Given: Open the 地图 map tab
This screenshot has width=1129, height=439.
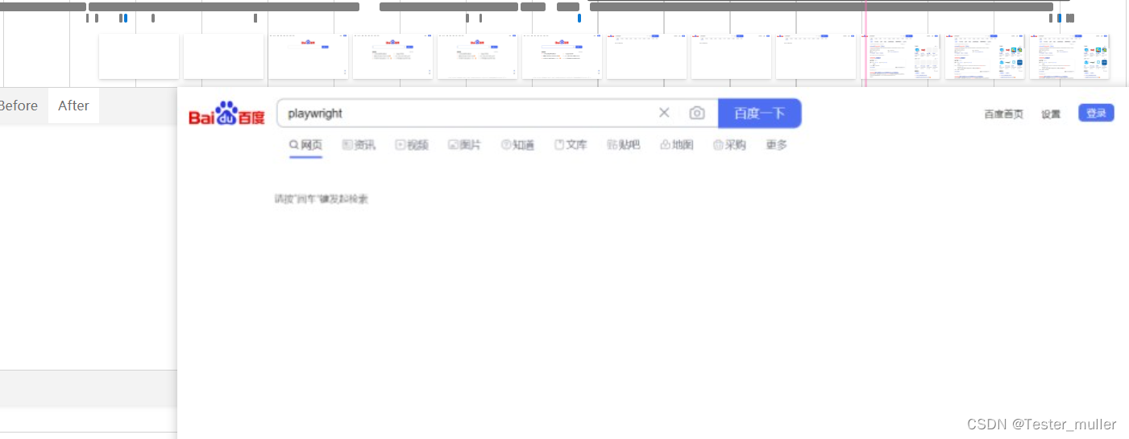Looking at the screenshot, I should coord(676,145).
